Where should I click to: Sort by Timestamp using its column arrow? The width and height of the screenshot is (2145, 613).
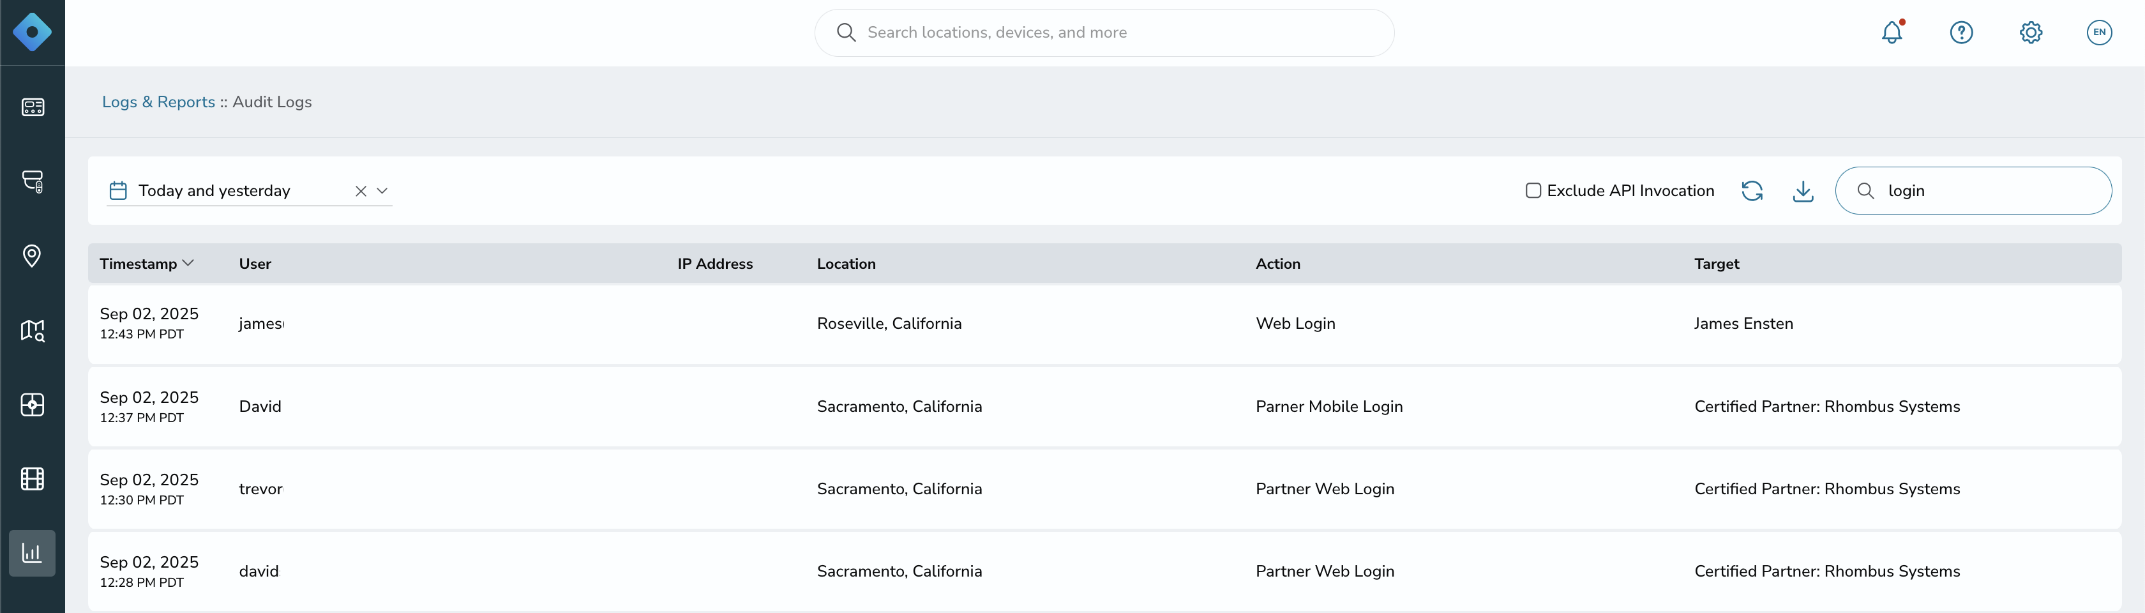point(189,262)
